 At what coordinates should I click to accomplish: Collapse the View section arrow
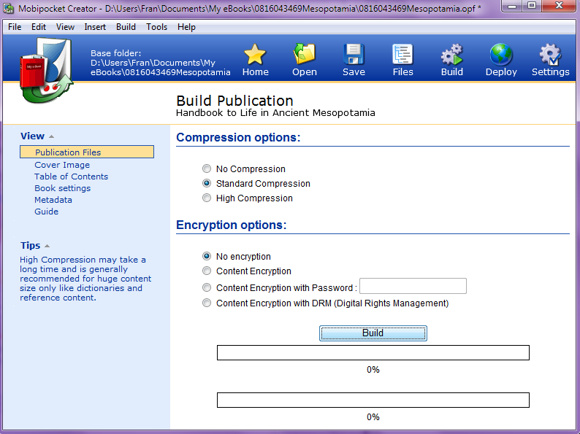[51, 136]
